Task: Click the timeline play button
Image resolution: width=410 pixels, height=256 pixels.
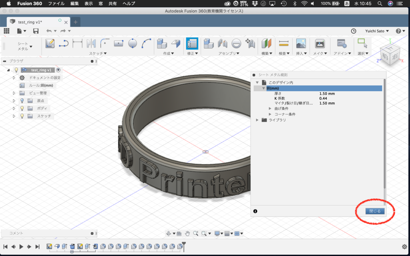Action: pos(22,246)
